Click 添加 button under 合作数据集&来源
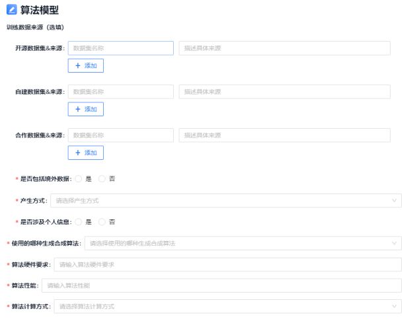Screen dimensions: 413x319 [86, 153]
